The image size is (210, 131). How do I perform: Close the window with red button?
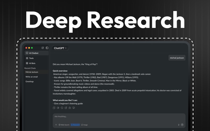click(x=27, y=48)
